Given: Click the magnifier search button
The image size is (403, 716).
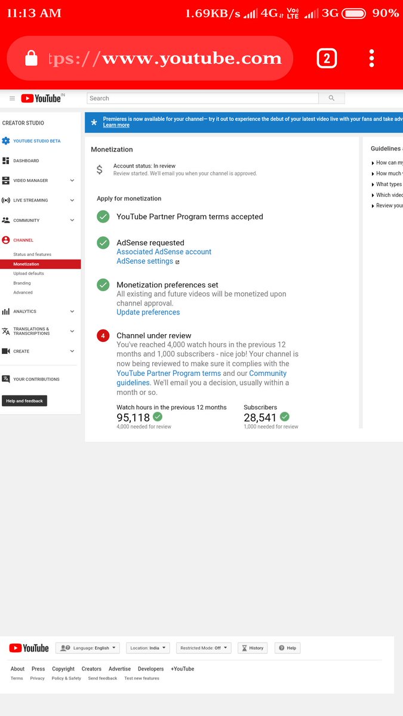Looking at the screenshot, I should [x=331, y=98].
